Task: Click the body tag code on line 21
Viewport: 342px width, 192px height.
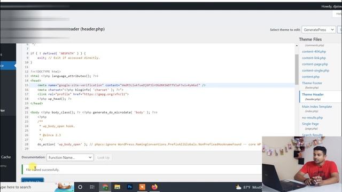Action: (x=94, y=113)
